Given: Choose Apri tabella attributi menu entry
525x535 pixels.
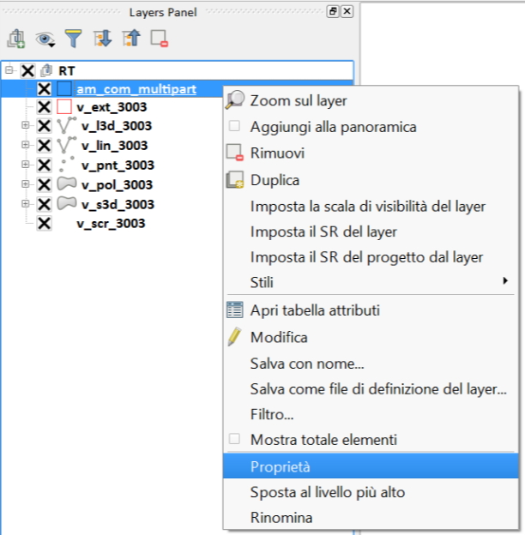Looking at the screenshot, I should tap(314, 310).
